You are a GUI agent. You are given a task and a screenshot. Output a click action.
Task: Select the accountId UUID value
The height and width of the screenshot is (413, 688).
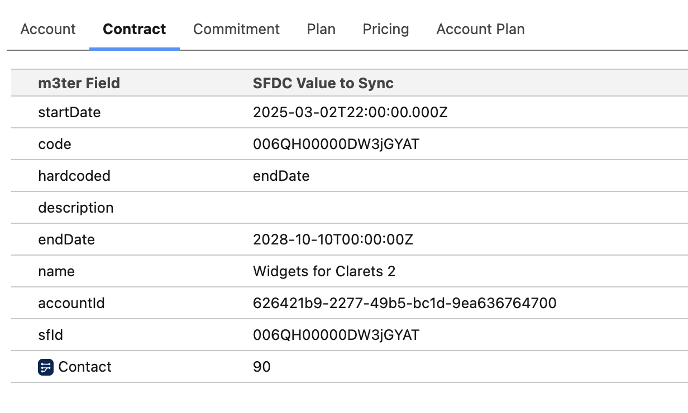[404, 304]
